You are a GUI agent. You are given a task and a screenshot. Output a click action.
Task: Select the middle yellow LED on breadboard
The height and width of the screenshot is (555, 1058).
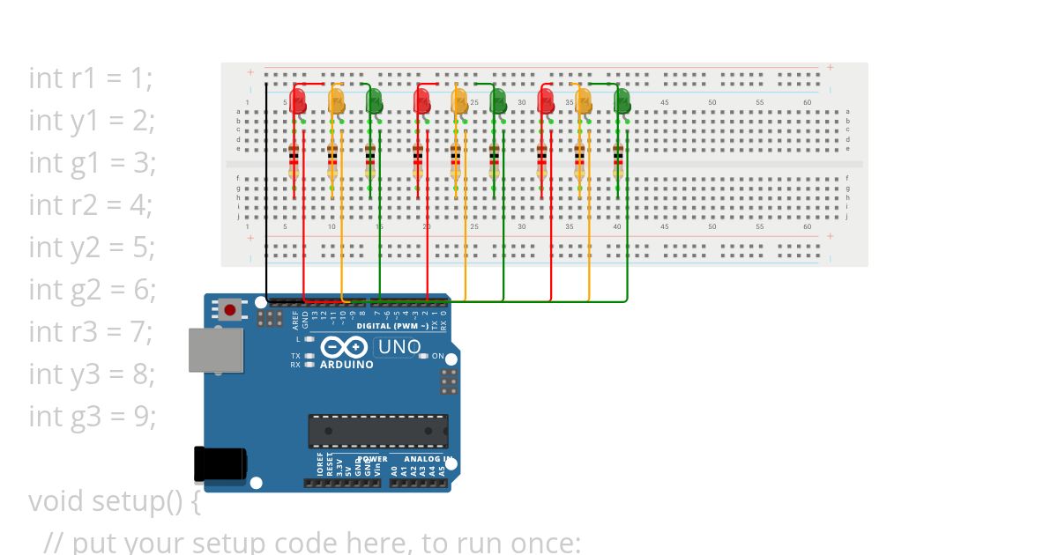459,100
